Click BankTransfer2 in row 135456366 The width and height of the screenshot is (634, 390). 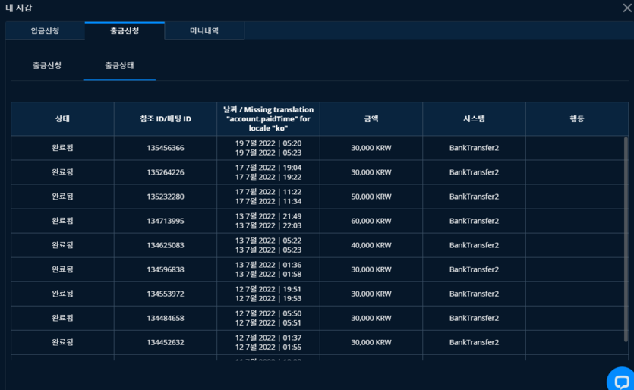[x=474, y=148]
